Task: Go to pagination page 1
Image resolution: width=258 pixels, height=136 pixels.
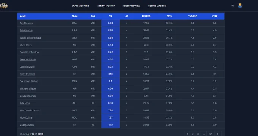Action: 187,134
